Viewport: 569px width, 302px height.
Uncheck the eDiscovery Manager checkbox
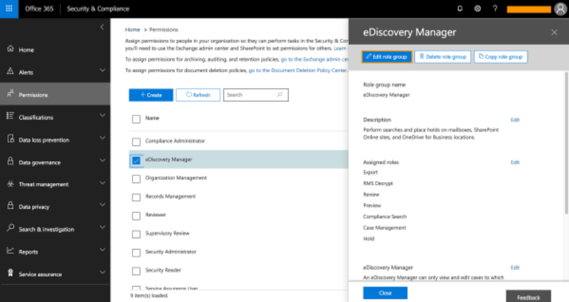click(x=137, y=160)
